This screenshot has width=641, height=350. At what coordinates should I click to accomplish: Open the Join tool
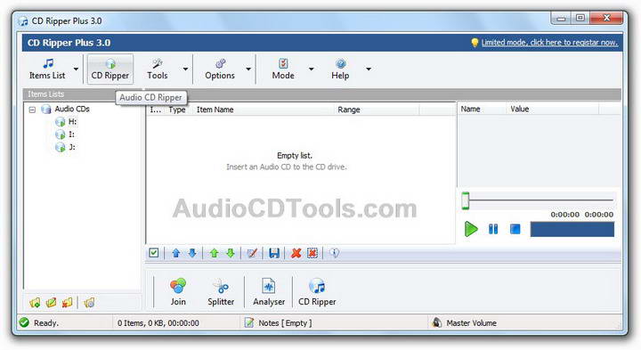coord(178,292)
